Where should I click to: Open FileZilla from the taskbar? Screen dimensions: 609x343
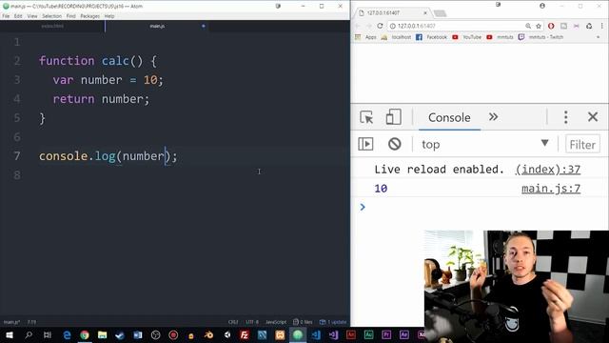[245, 334]
